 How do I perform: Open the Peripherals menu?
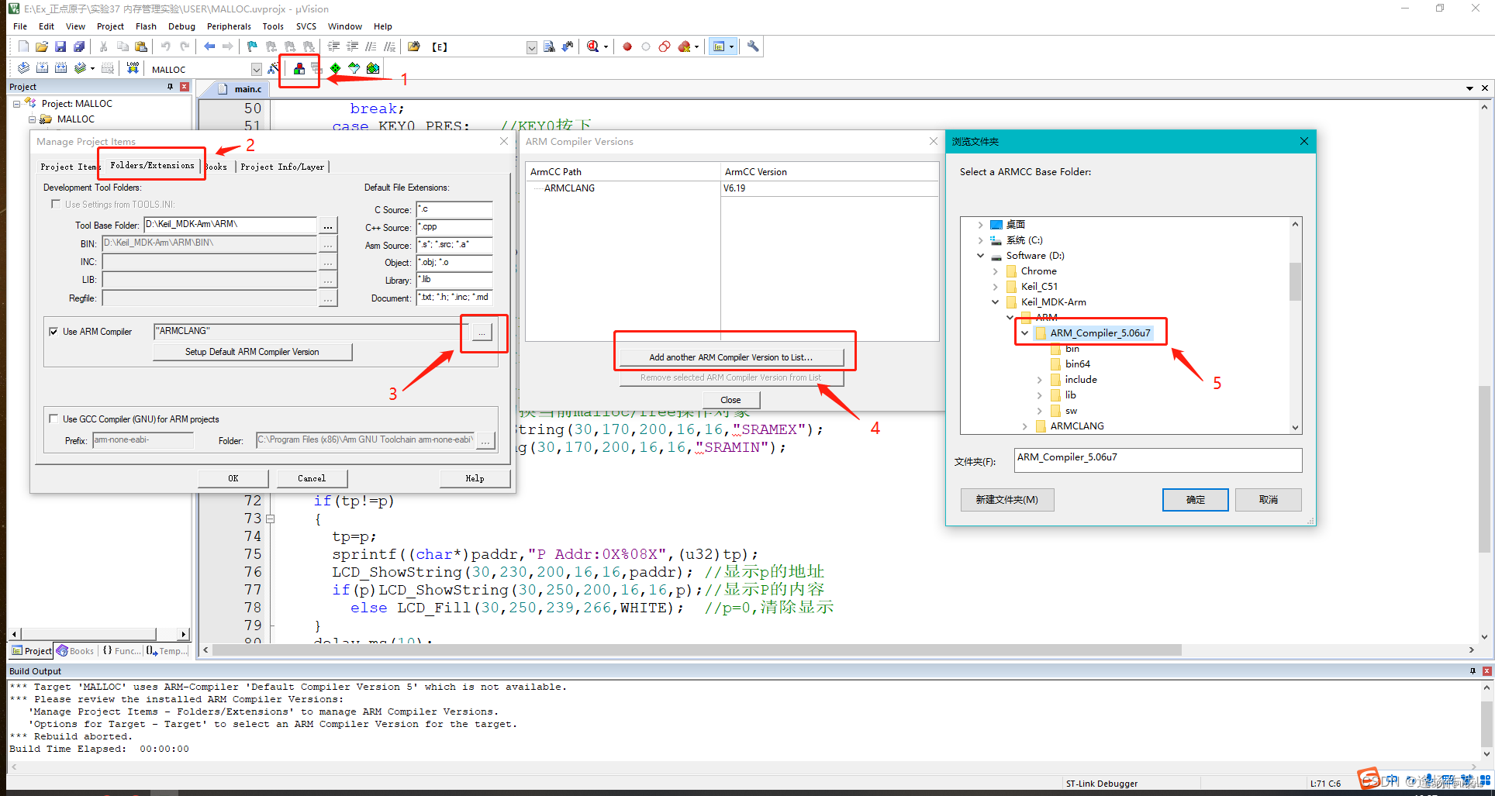coord(229,26)
